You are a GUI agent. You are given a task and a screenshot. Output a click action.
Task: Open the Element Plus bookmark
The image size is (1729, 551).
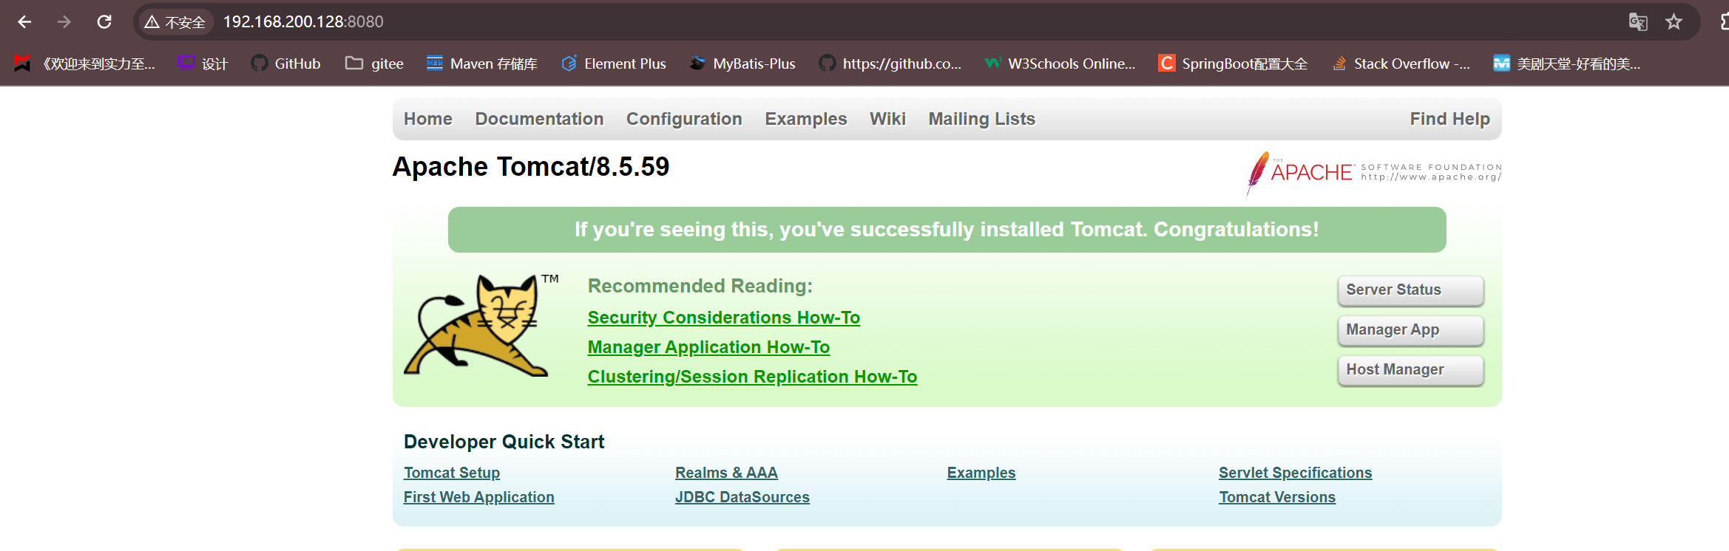point(614,64)
